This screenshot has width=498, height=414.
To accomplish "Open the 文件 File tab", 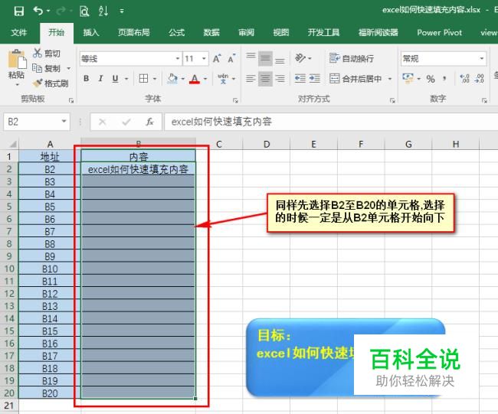I will coord(18,32).
